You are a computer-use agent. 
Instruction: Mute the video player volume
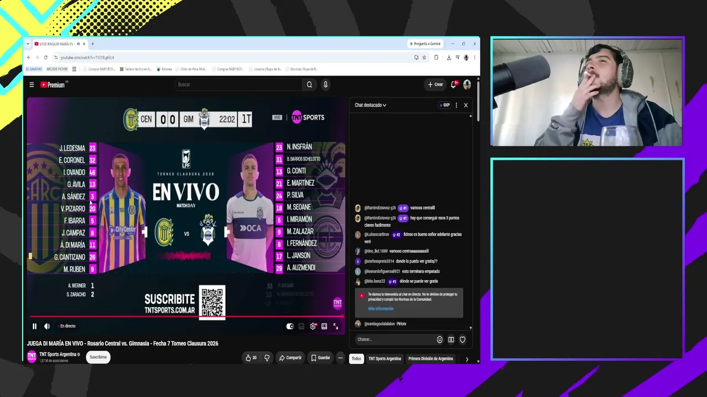coord(47,326)
